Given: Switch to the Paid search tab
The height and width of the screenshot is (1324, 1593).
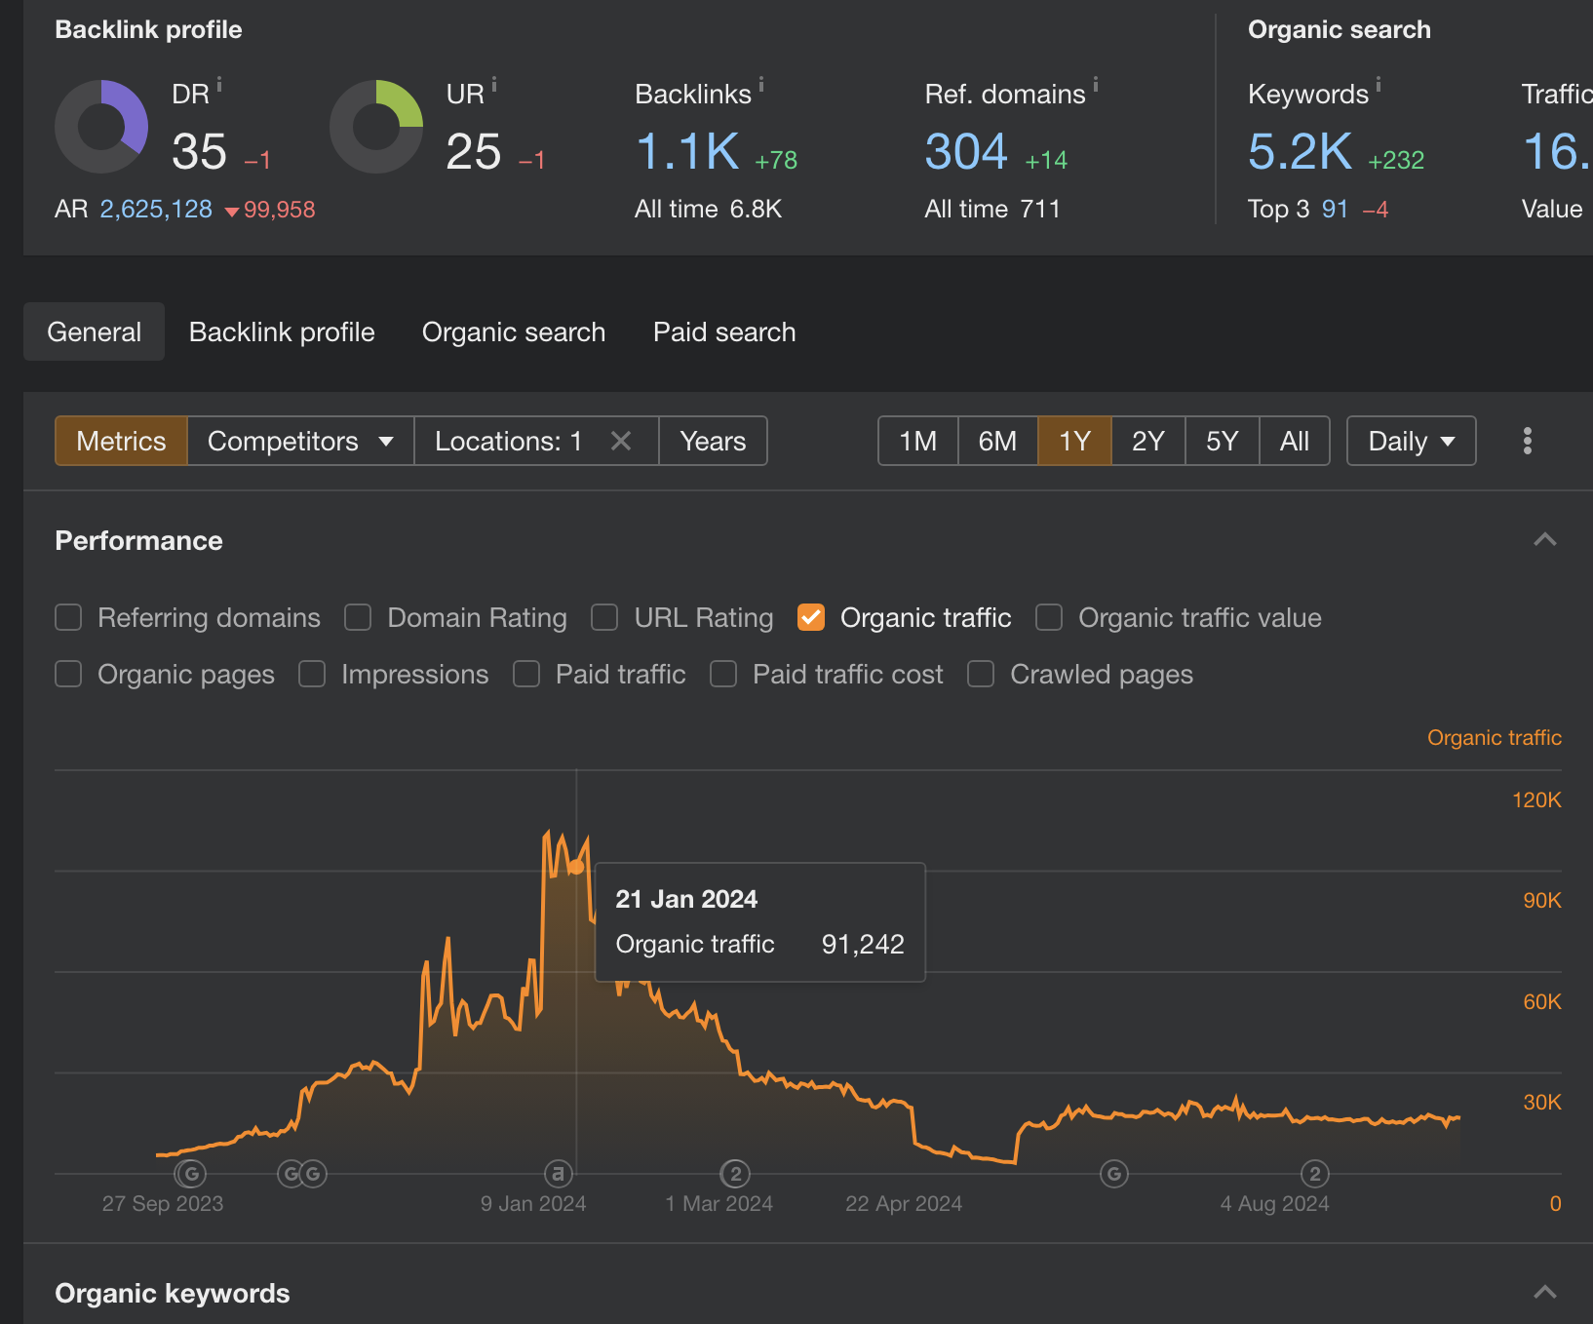Looking at the screenshot, I should 724,331.
